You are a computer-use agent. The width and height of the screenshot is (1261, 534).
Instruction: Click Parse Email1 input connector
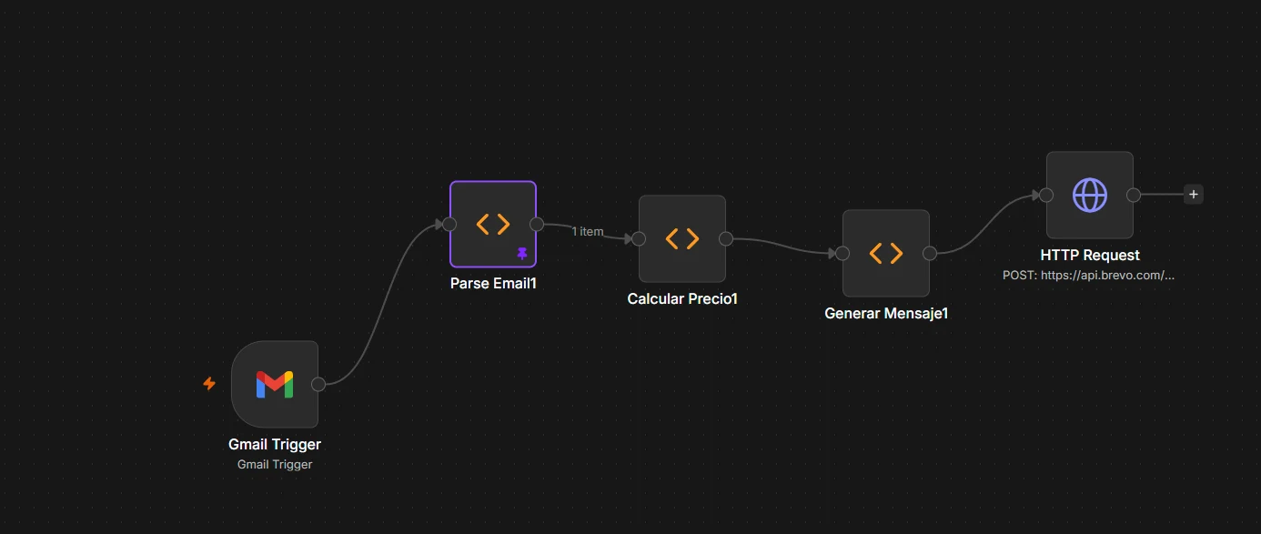click(449, 224)
